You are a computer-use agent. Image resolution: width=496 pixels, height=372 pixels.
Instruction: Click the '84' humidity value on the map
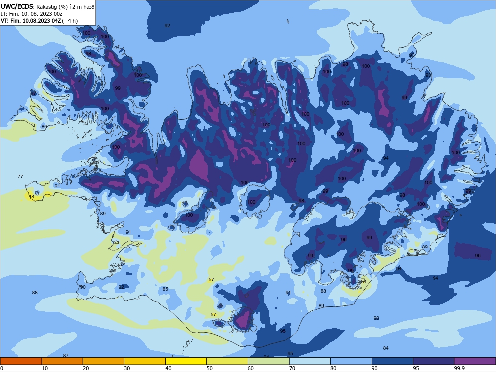point(386,348)
